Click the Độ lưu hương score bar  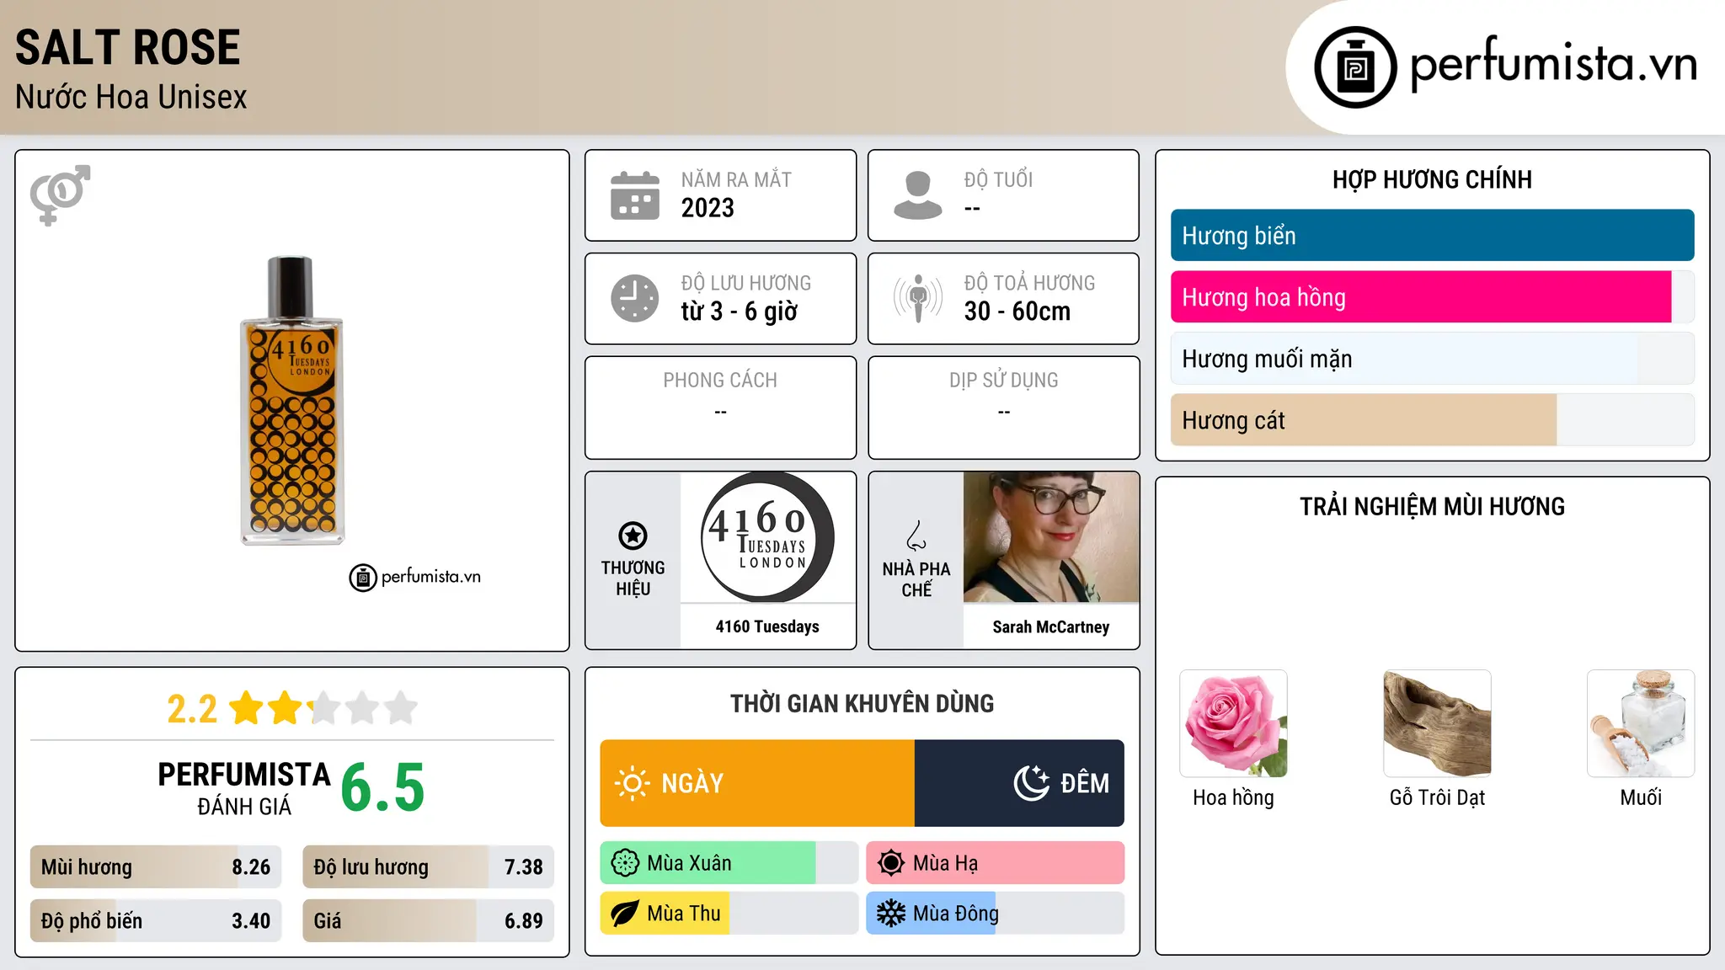click(428, 867)
